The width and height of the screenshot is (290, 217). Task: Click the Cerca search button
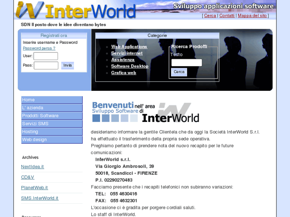tap(179, 72)
